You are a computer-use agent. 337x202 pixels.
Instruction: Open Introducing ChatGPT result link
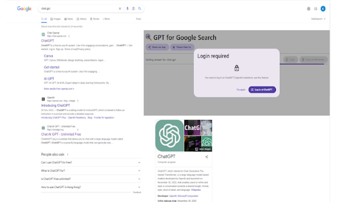click(56, 105)
